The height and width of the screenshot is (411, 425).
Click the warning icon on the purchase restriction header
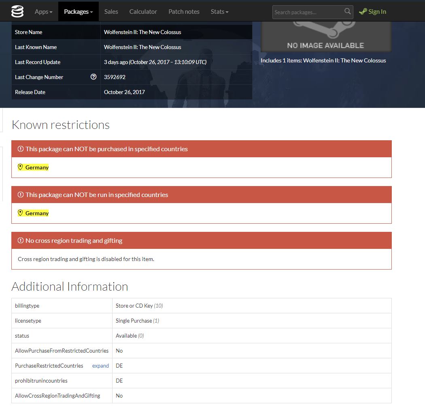tap(21, 149)
